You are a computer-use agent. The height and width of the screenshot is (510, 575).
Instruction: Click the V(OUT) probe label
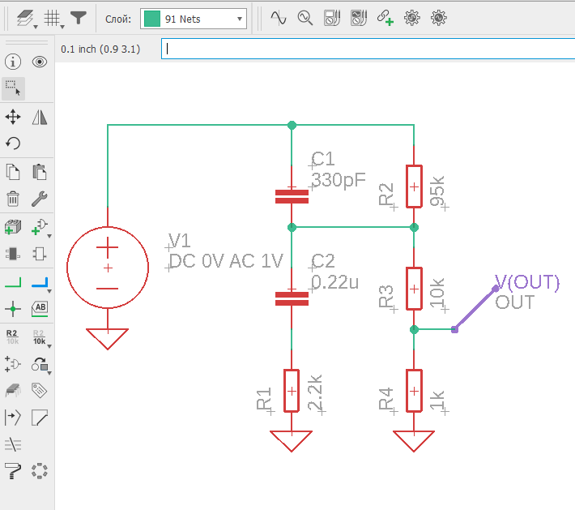pos(527,282)
